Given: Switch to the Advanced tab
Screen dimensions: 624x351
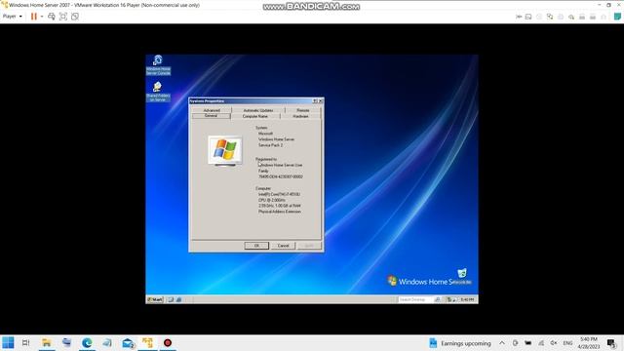Looking at the screenshot, I should (212, 110).
